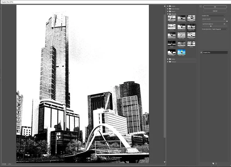This screenshot has width=231, height=167.
Task: Pick the Halftone Pattern filter thumbnail
Action: pos(172,36)
